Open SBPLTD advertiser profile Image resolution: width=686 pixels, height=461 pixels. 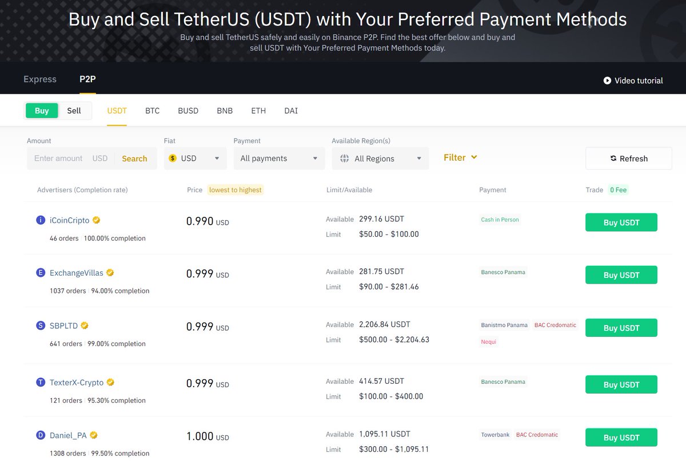coord(63,325)
